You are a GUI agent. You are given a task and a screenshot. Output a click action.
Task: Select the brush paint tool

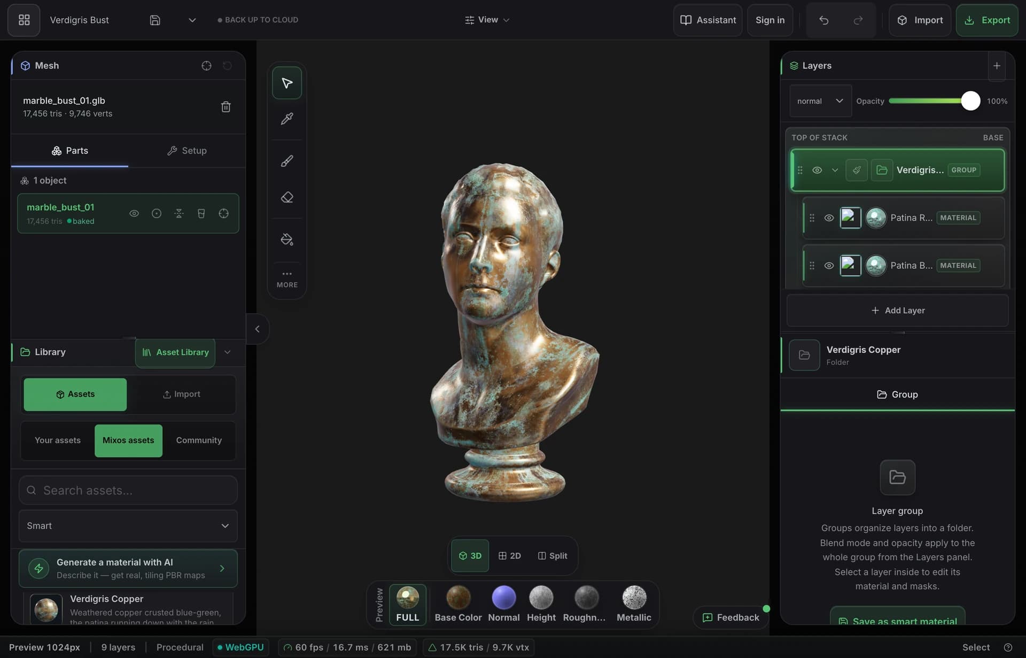pos(287,161)
